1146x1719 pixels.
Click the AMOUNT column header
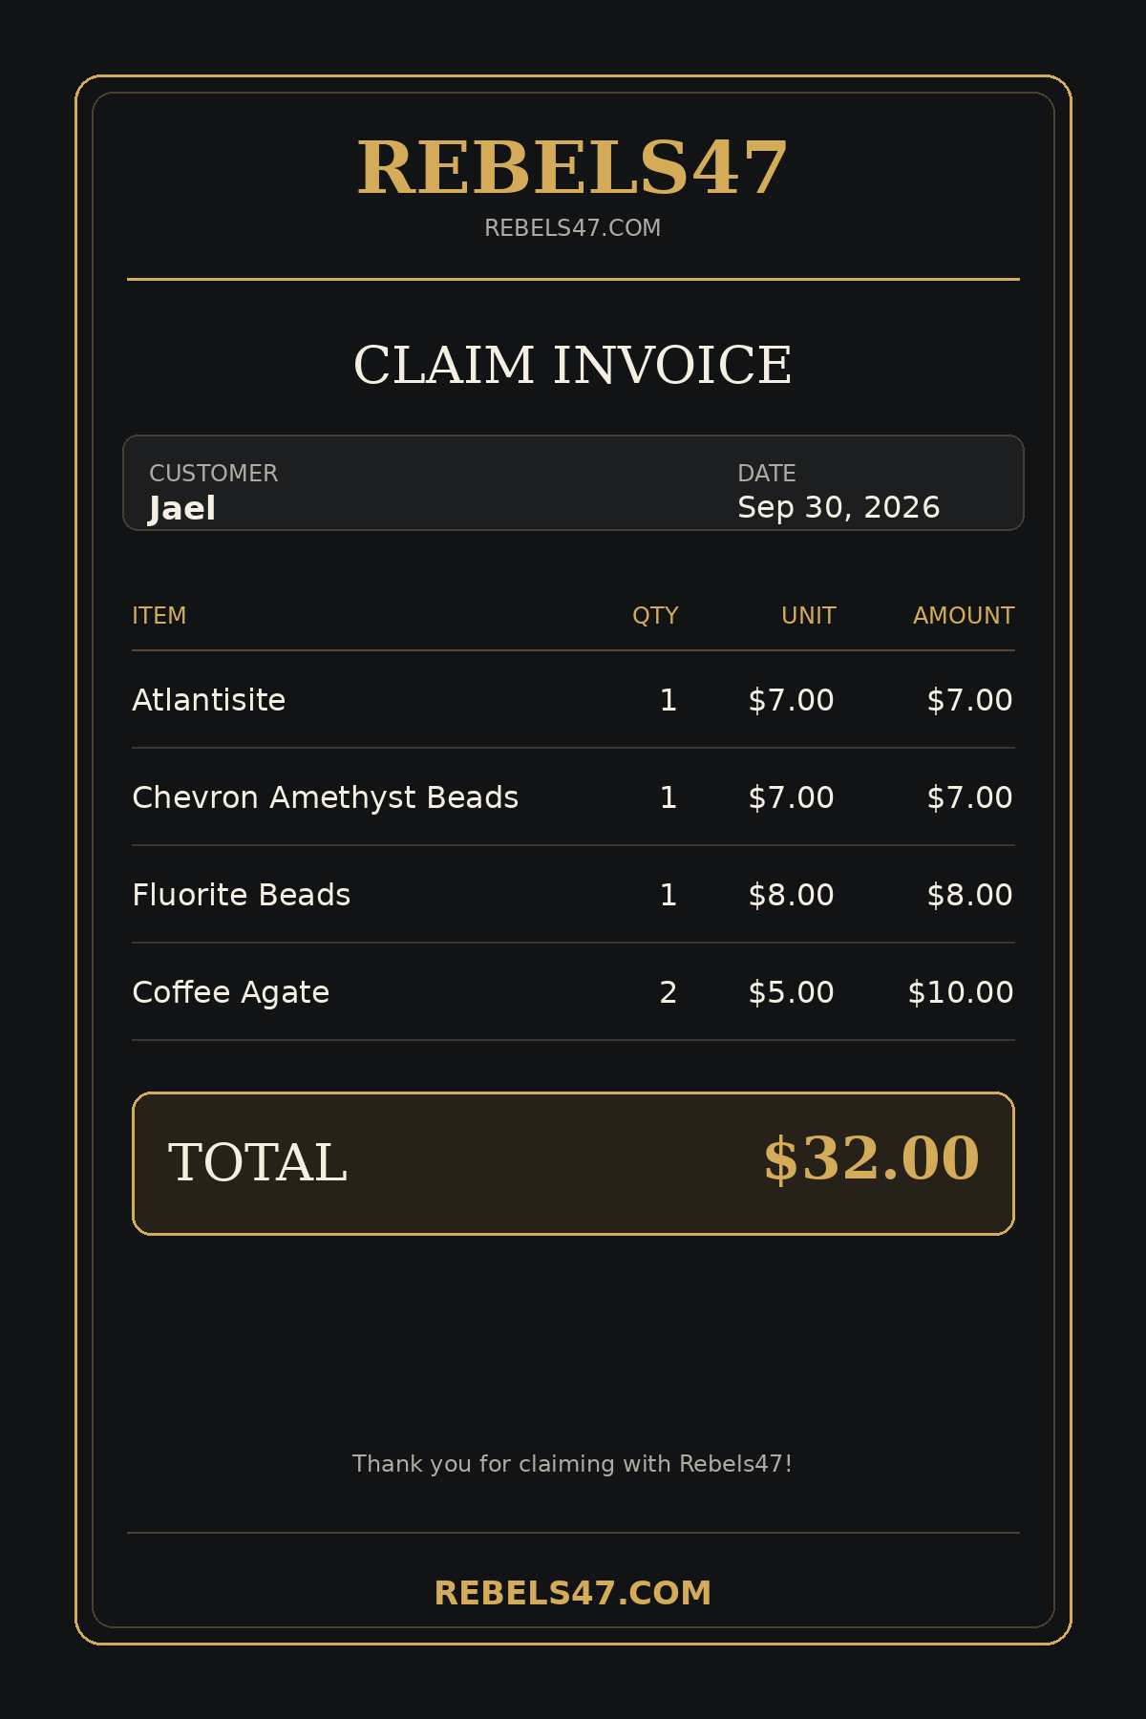tap(964, 616)
